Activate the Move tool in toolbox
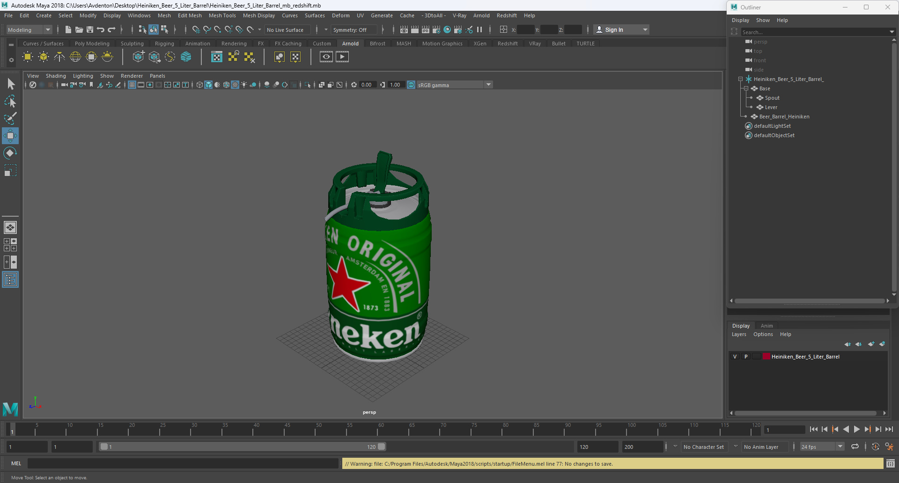The height and width of the screenshot is (483, 899). (10, 136)
